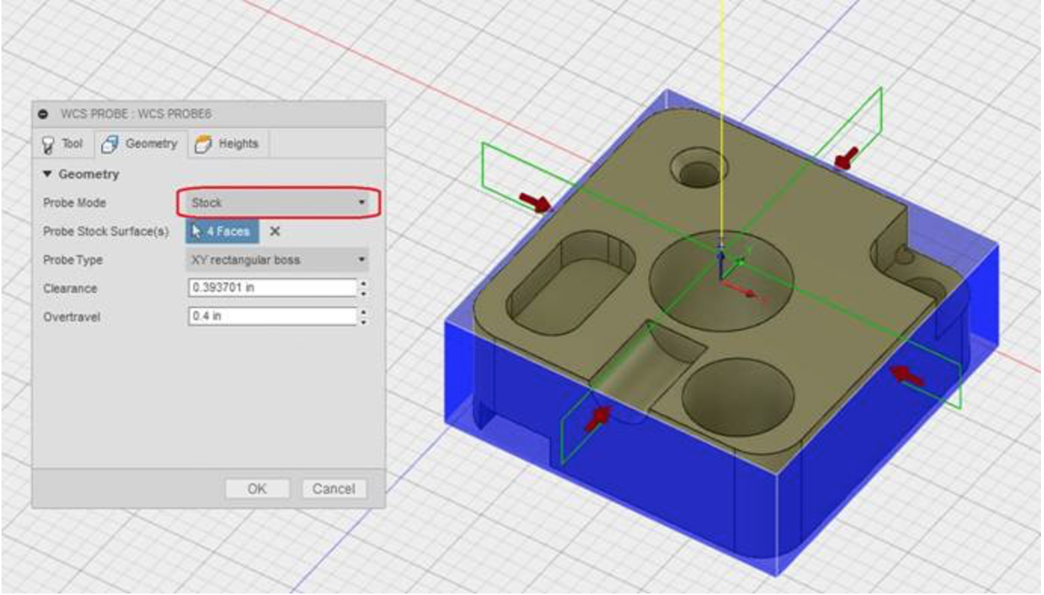Click the WCS PROBE : WCS PROBE6 title text
Image resolution: width=1044 pixels, height=595 pixels.
click(x=136, y=114)
